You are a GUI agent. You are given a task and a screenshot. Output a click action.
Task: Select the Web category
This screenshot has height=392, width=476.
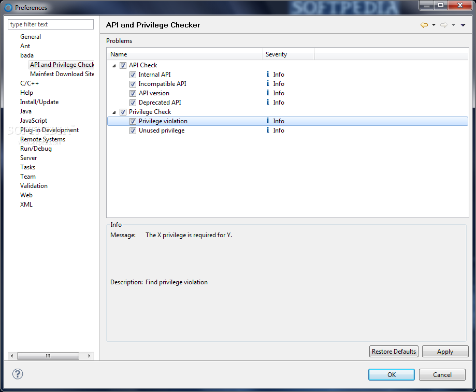[x=26, y=195]
